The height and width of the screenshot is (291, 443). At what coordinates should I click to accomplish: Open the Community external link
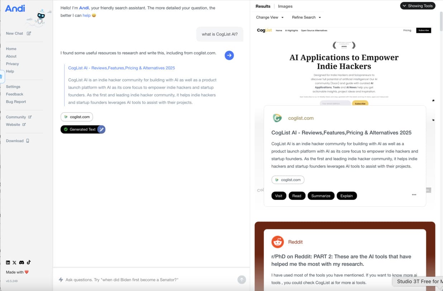pyautogui.click(x=19, y=117)
